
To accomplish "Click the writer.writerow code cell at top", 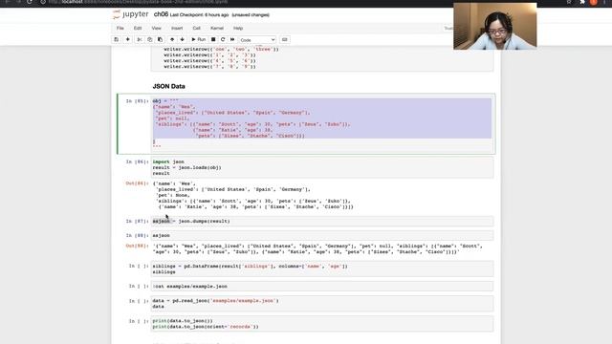I will 322,58.
